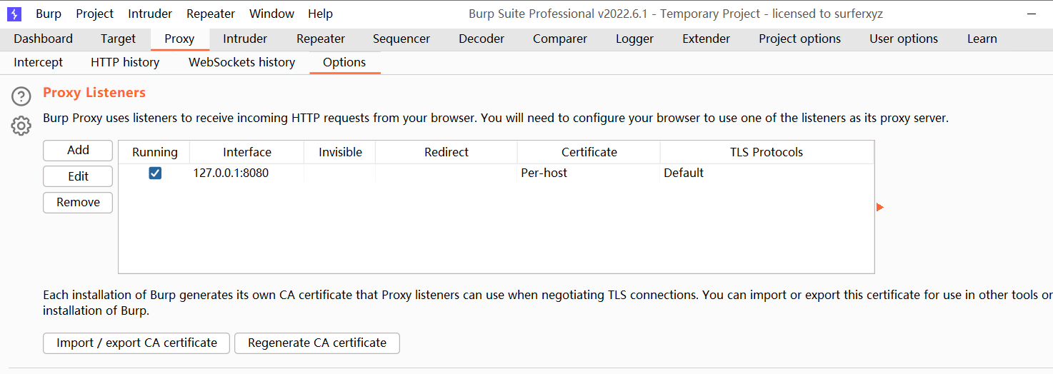
Task: Click Import / export CA certificate
Action: pos(136,343)
